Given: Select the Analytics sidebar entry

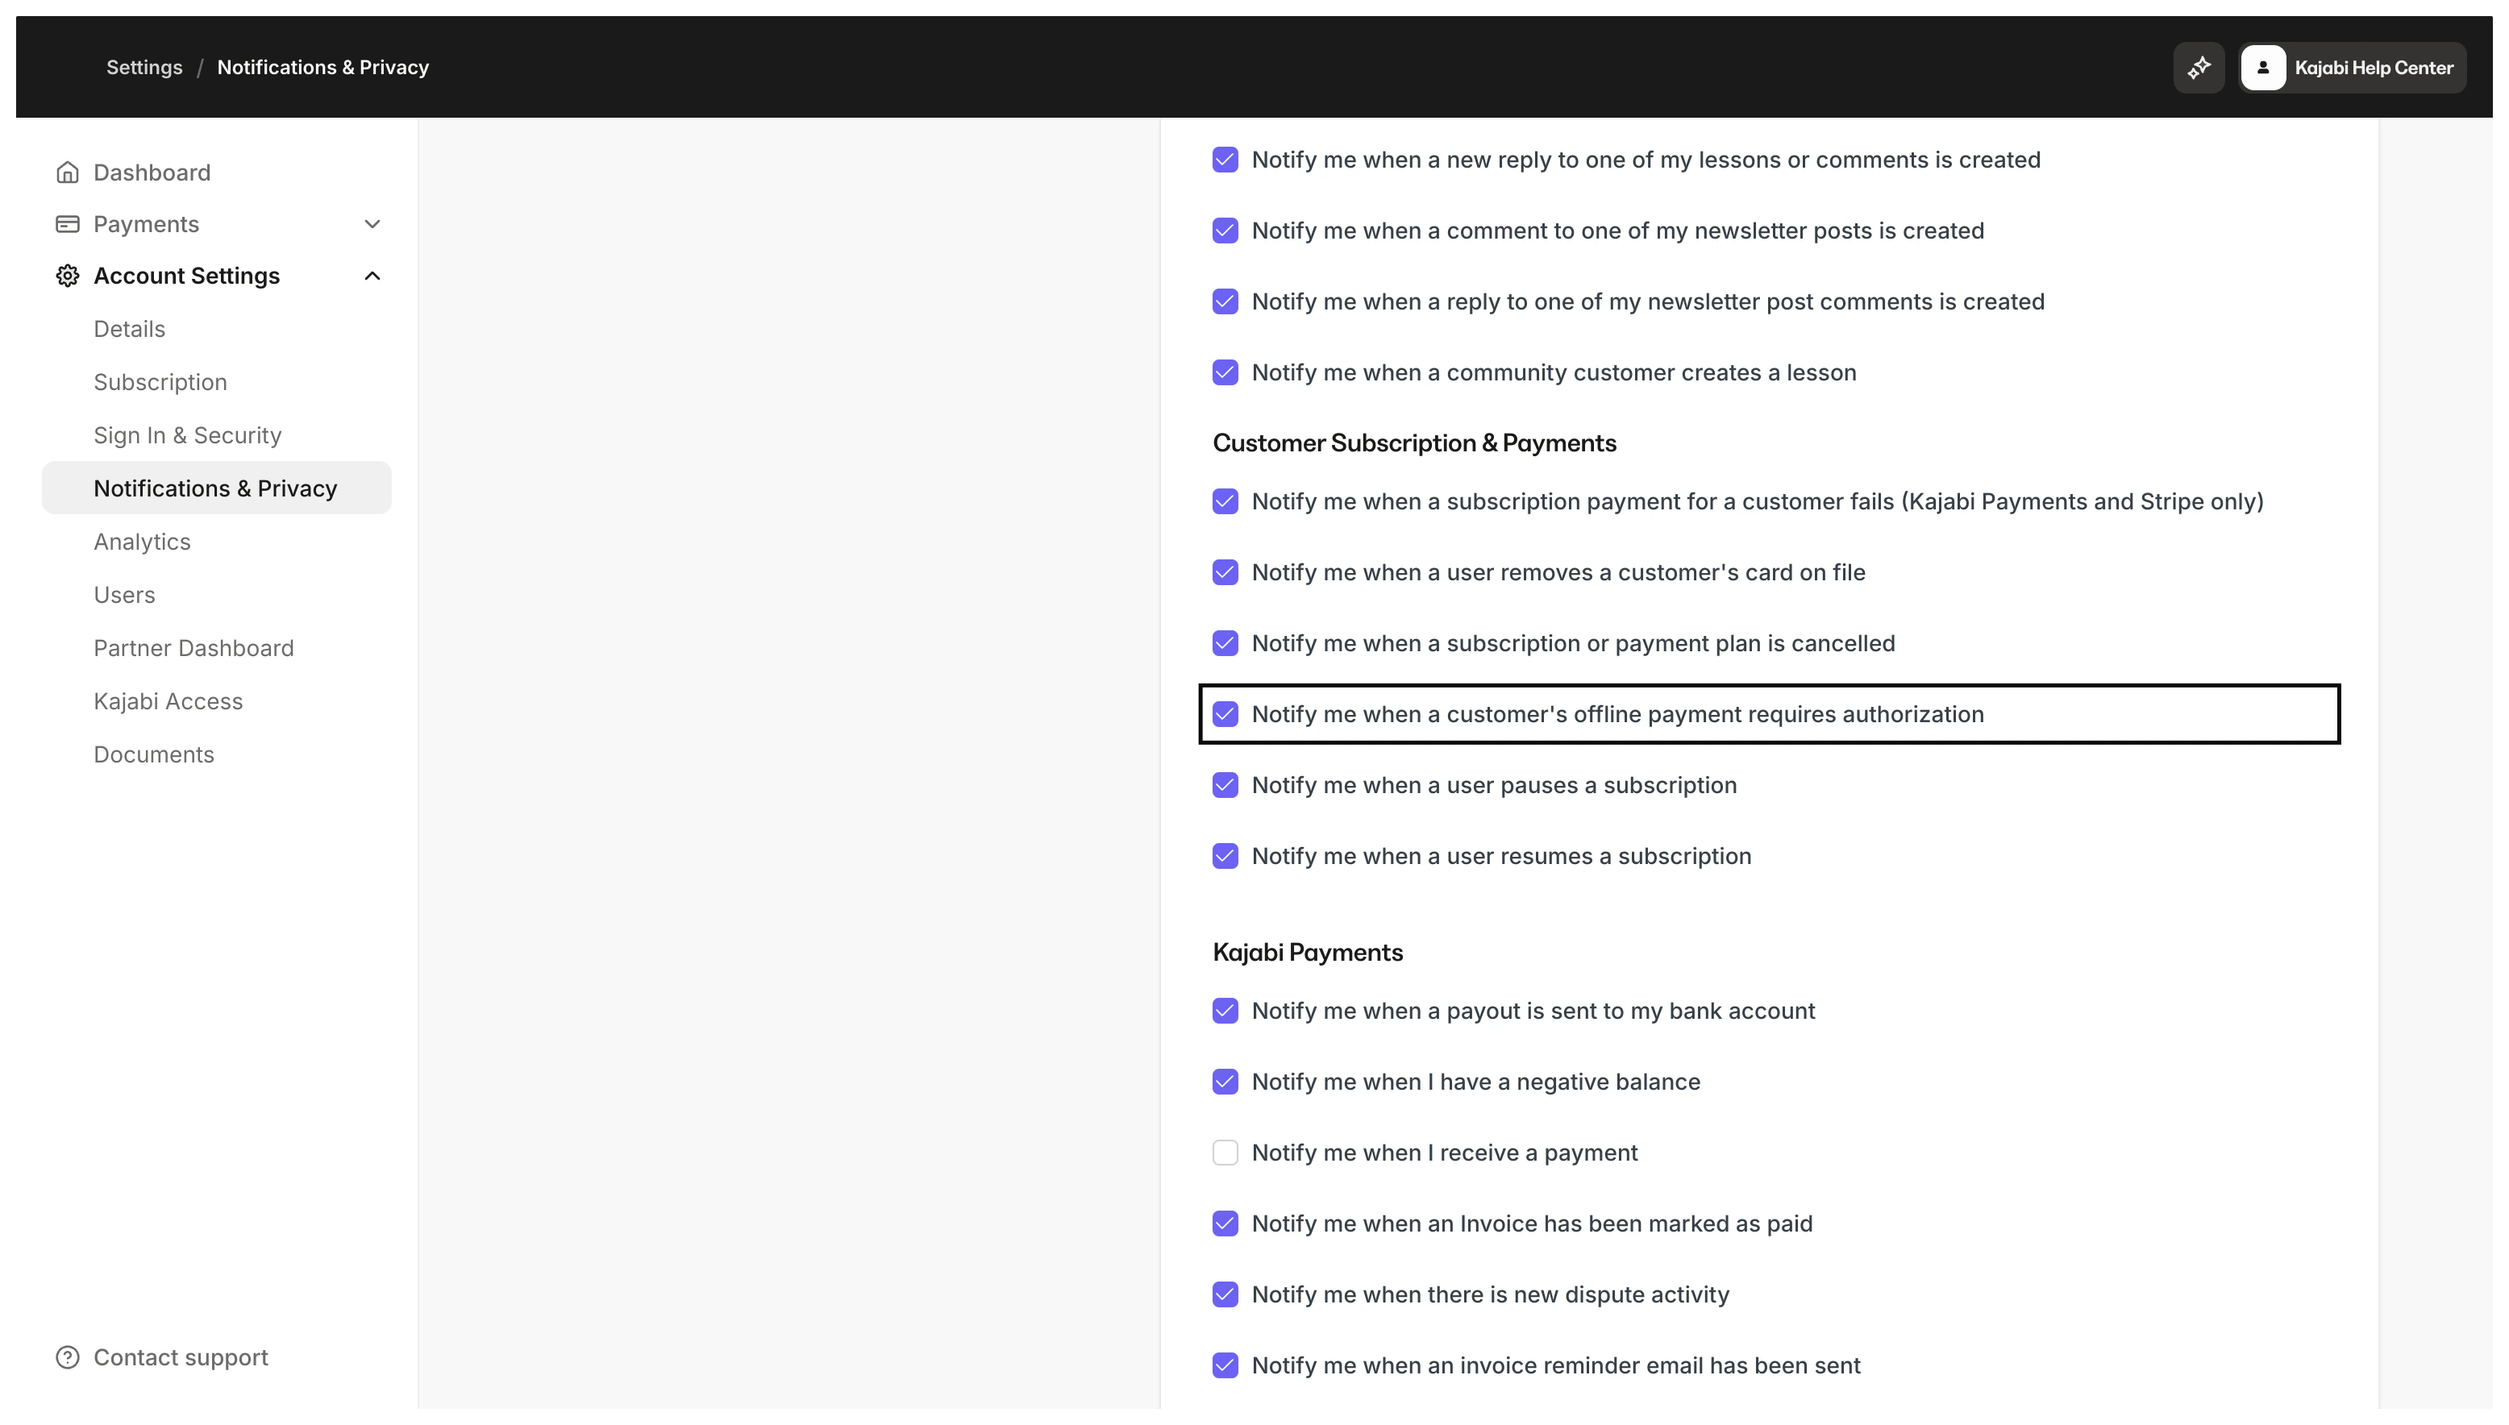Looking at the screenshot, I should point(142,542).
